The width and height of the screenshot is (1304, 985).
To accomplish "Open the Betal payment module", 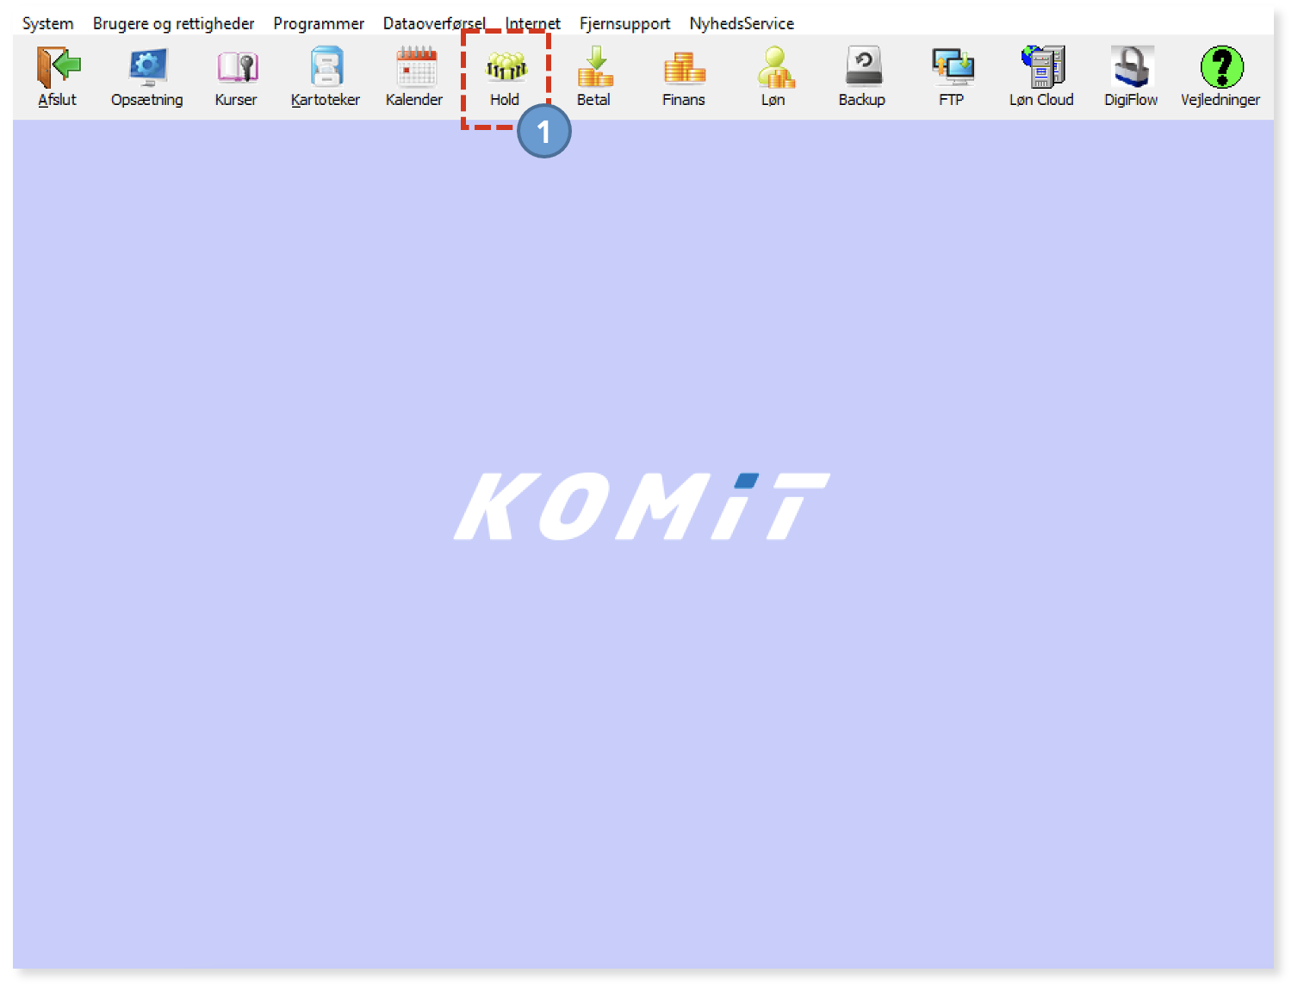I will tap(594, 77).
